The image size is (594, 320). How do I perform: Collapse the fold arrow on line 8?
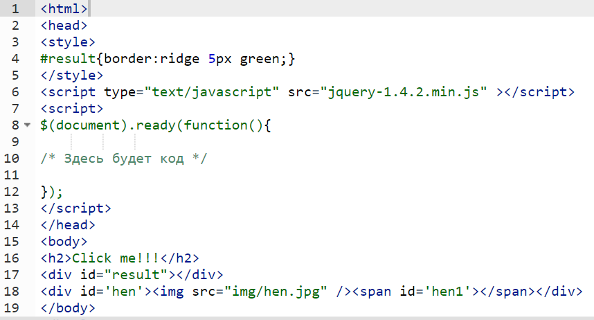[x=27, y=126]
